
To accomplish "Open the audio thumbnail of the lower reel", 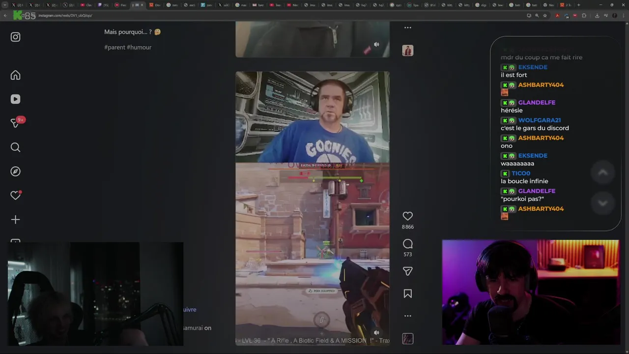I will [407, 339].
